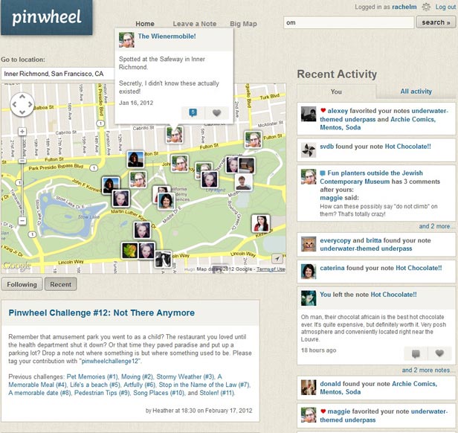This screenshot has width=458, height=433.
Task: Open Hot Chocolate!! link in caterina's activity
Action: click(x=419, y=268)
